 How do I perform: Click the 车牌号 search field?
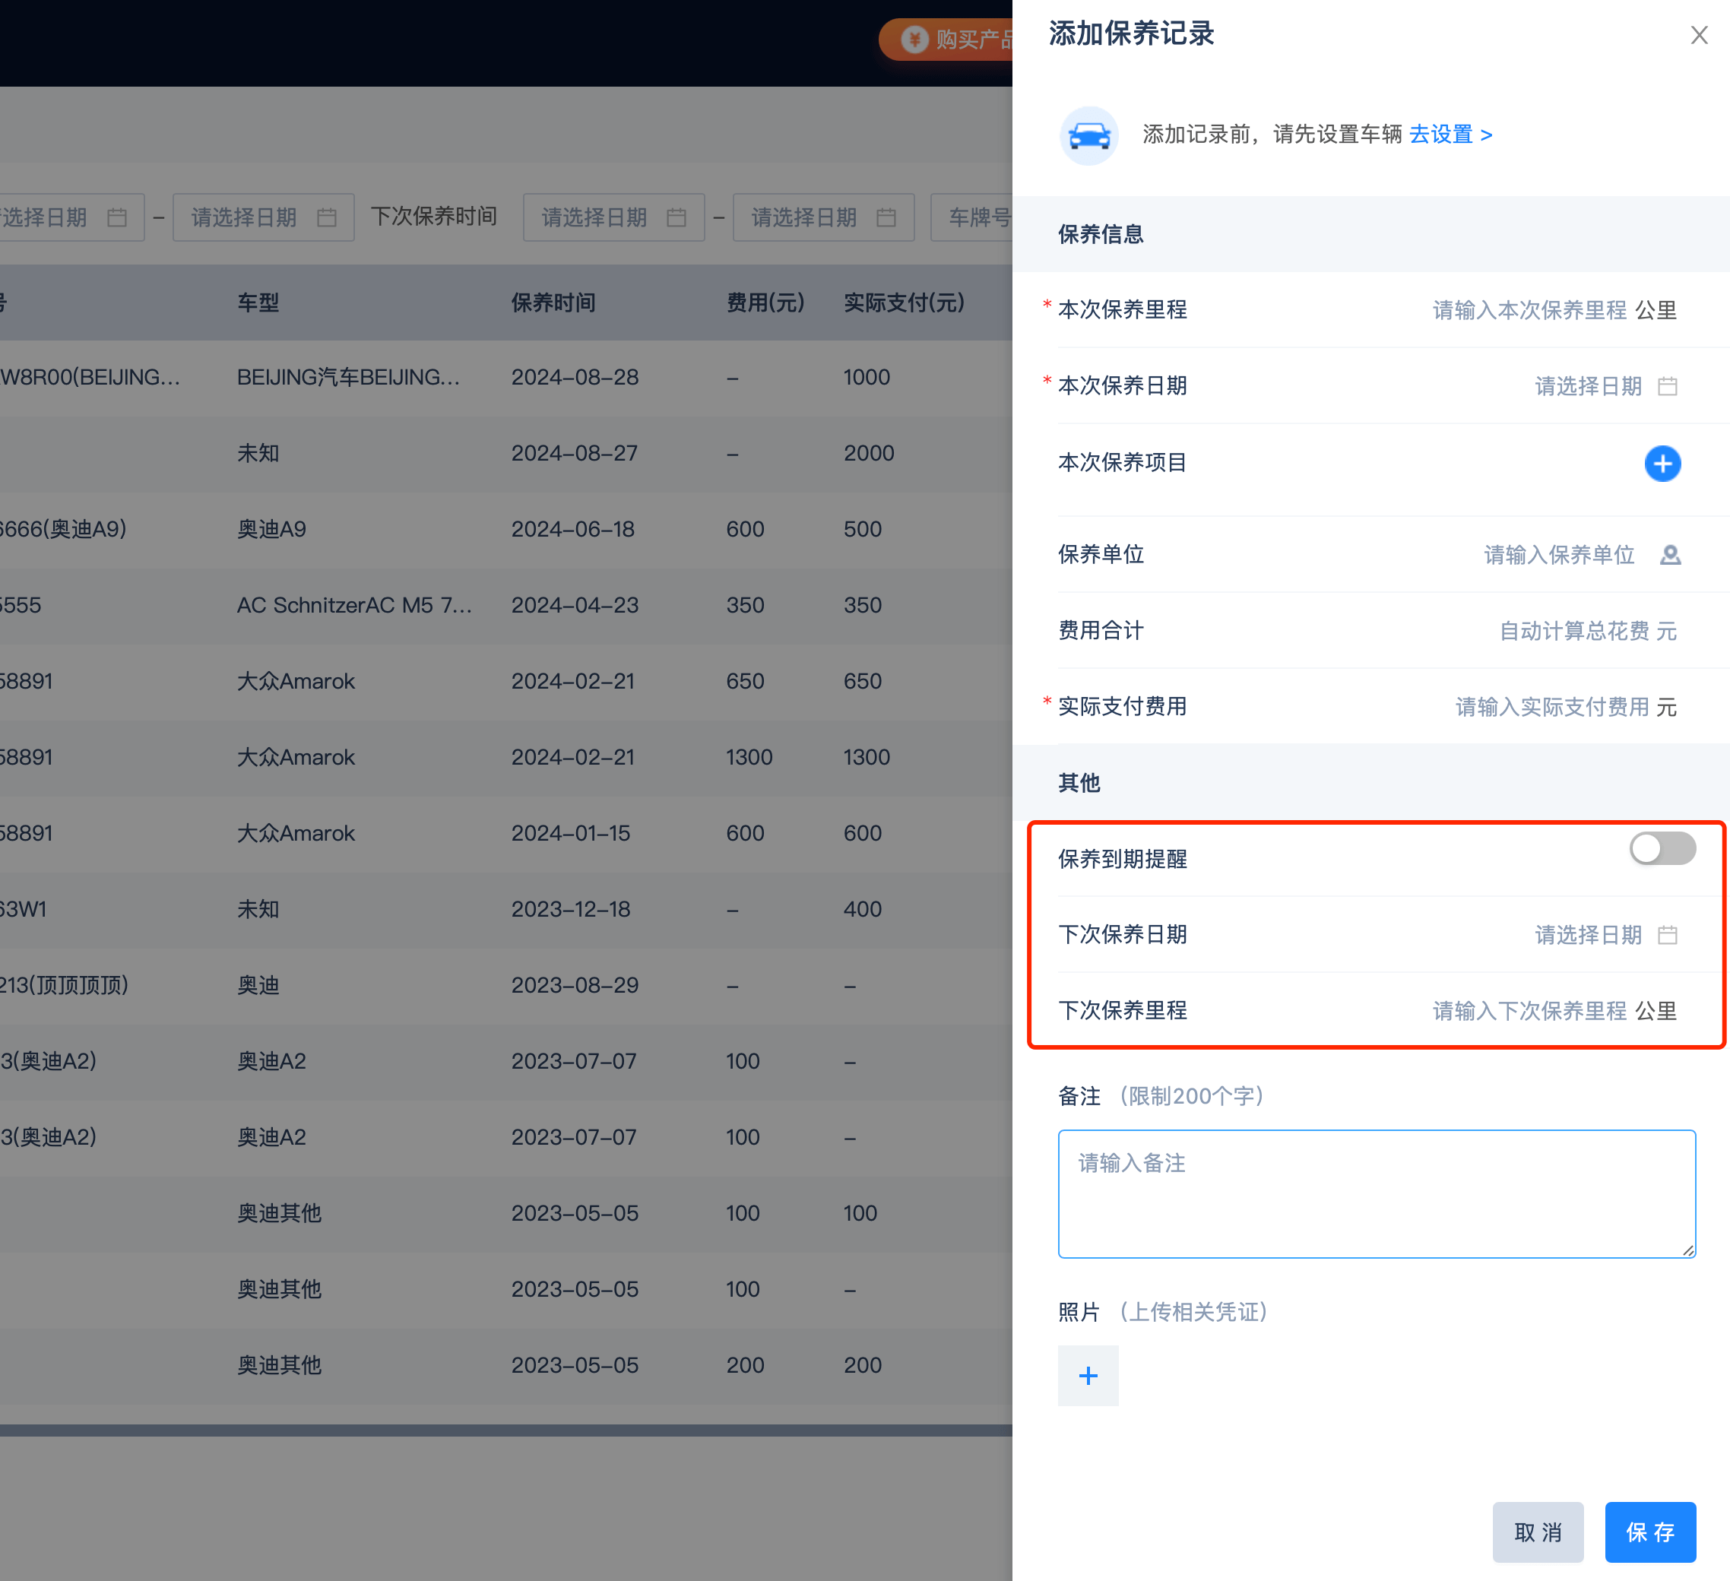point(971,217)
